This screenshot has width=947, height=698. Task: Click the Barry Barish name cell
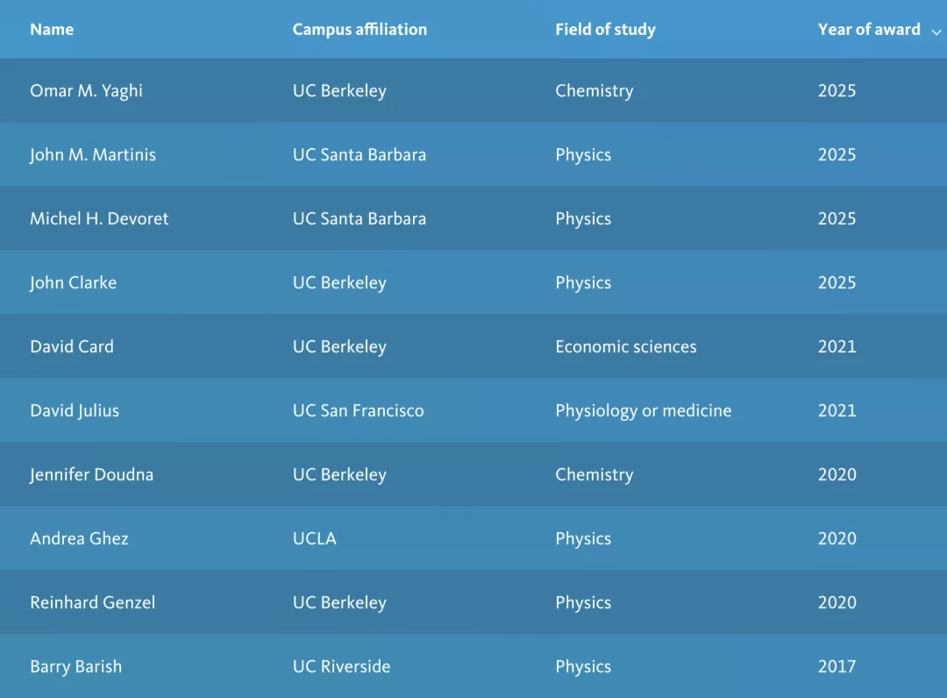click(75, 666)
